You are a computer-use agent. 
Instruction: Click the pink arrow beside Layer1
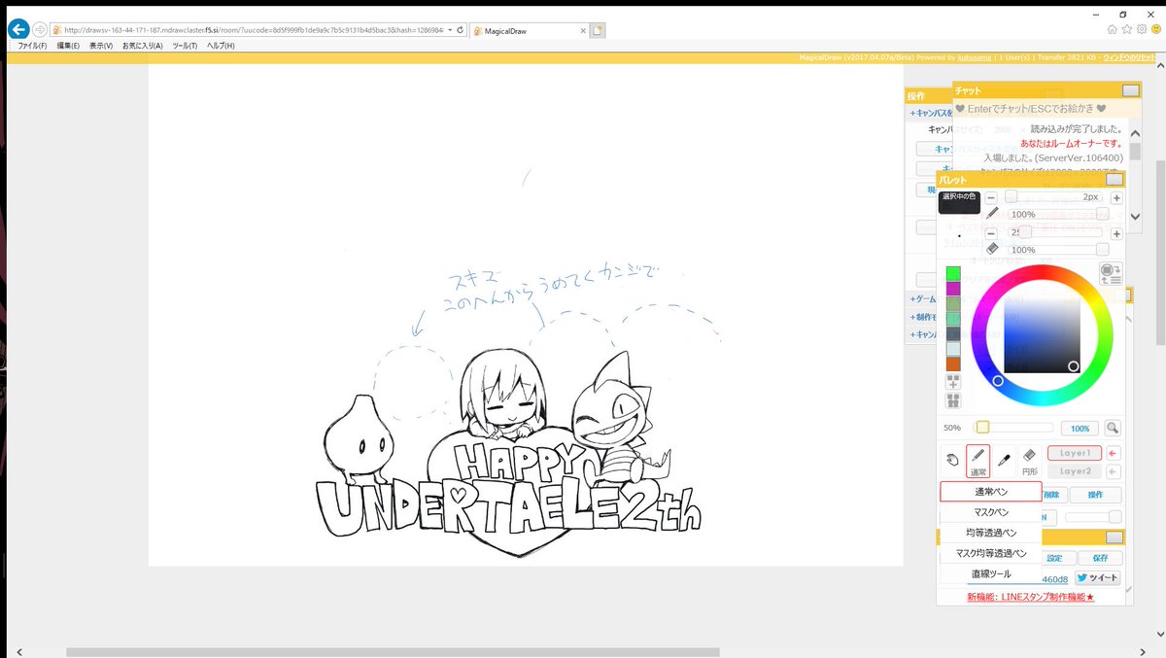[x=1114, y=453]
